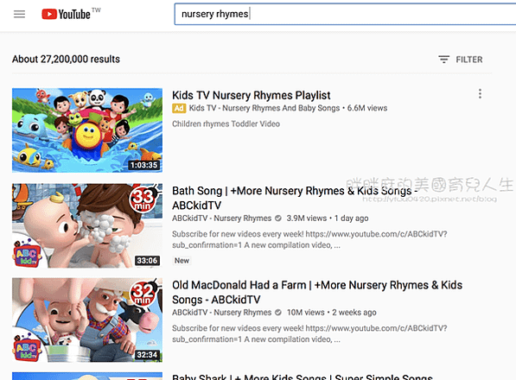Open Old MacDonald Had a Farm video title
The height and width of the screenshot is (380, 516).
pos(317,292)
